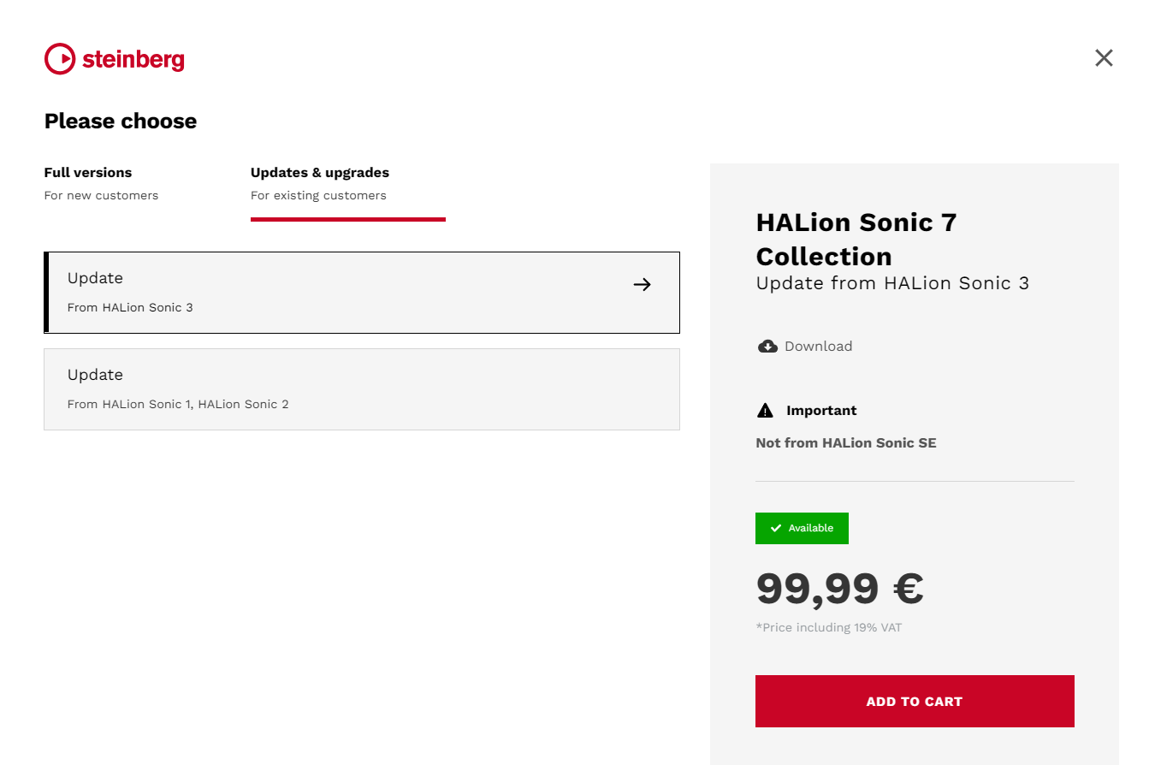Click the green Available badge text

click(x=811, y=529)
